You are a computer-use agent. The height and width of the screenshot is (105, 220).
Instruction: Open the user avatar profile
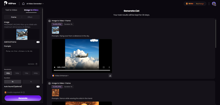coord(214,4)
